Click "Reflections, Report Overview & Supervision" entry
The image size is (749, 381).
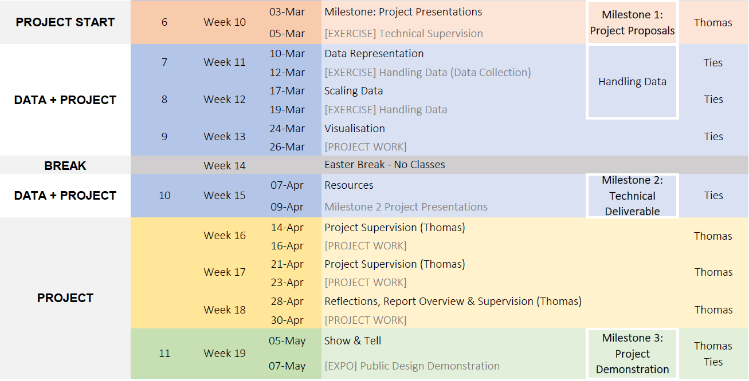tap(453, 301)
